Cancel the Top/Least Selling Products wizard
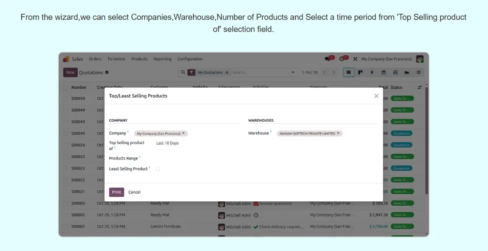 pyautogui.click(x=134, y=192)
